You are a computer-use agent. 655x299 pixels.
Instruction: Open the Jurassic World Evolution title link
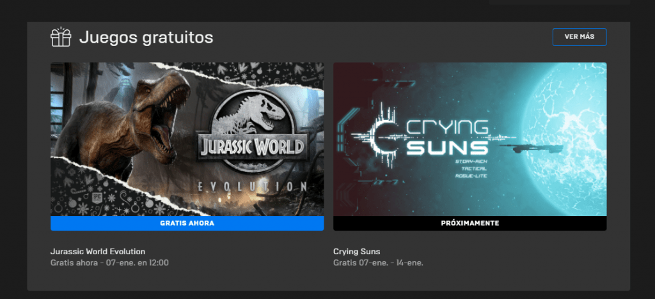pyautogui.click(x=98, y=252)
